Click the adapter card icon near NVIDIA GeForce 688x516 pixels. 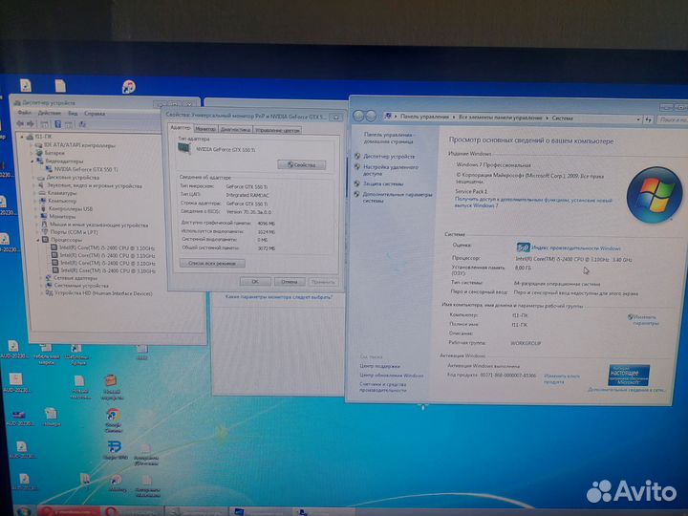pos(183,148)
